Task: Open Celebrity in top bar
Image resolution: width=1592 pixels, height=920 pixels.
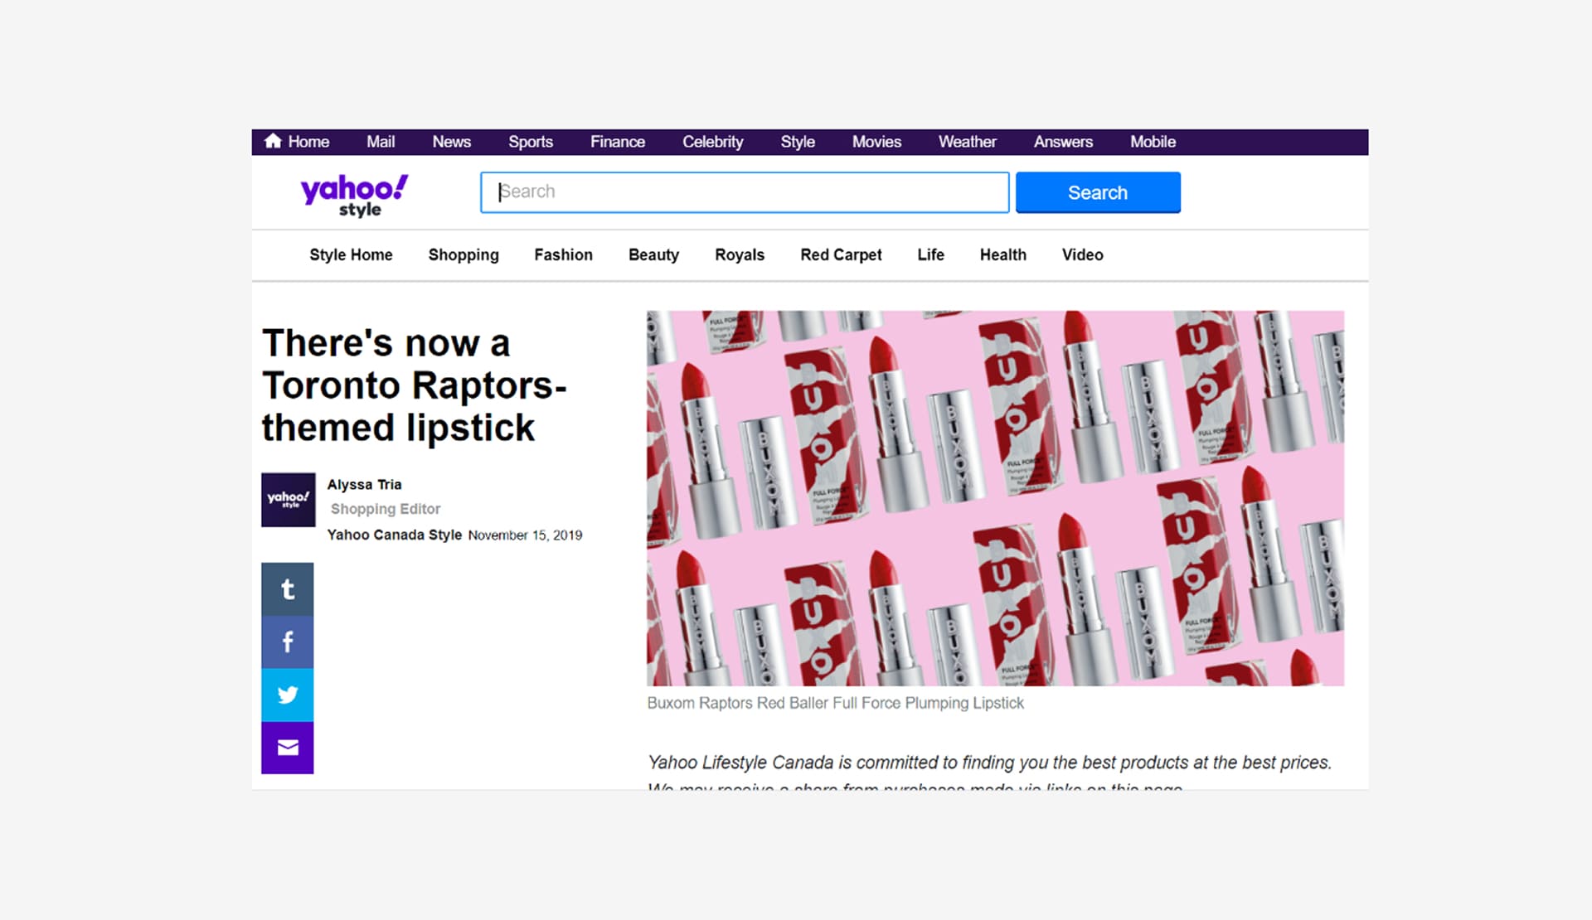Action: click(x=713, y=142)
